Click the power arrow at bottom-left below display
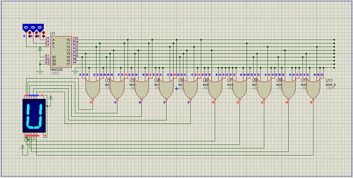Image resolution: width=353 pixels, height=178 pixels. 23,147
